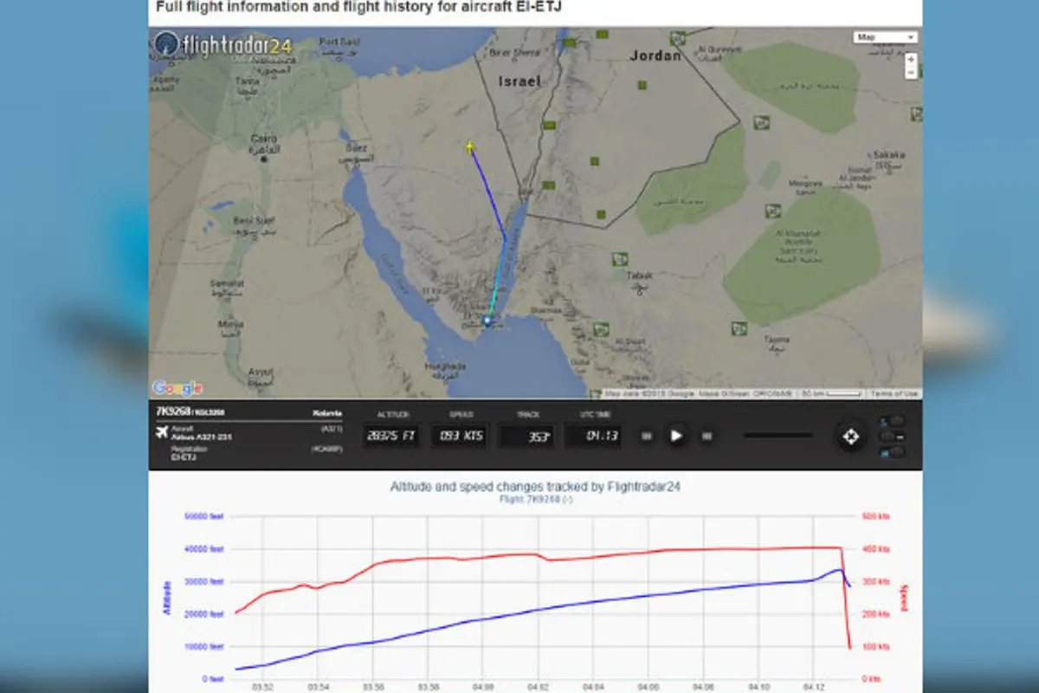Click the Cairo city label on map
Image resolution: width=1039 pixels, height=693 pixels.
263,139
